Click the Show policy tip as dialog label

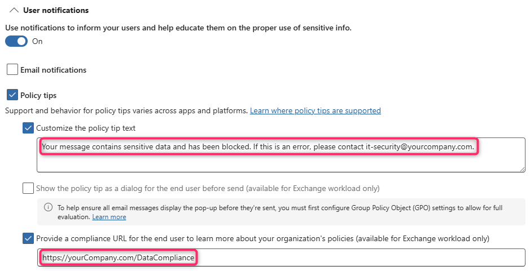pyautogui.click(x=208, y=188)
